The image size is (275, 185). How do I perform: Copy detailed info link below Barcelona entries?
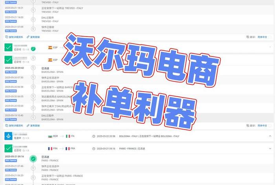pos(14,126)
